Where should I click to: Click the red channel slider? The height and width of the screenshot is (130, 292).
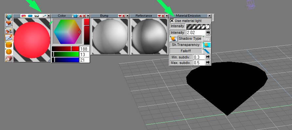[65, 49]
